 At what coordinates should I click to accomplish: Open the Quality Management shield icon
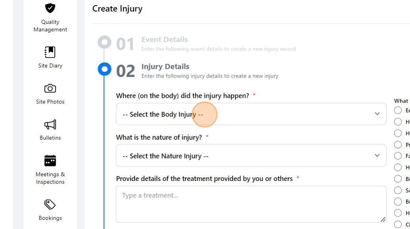coord(50,8)
